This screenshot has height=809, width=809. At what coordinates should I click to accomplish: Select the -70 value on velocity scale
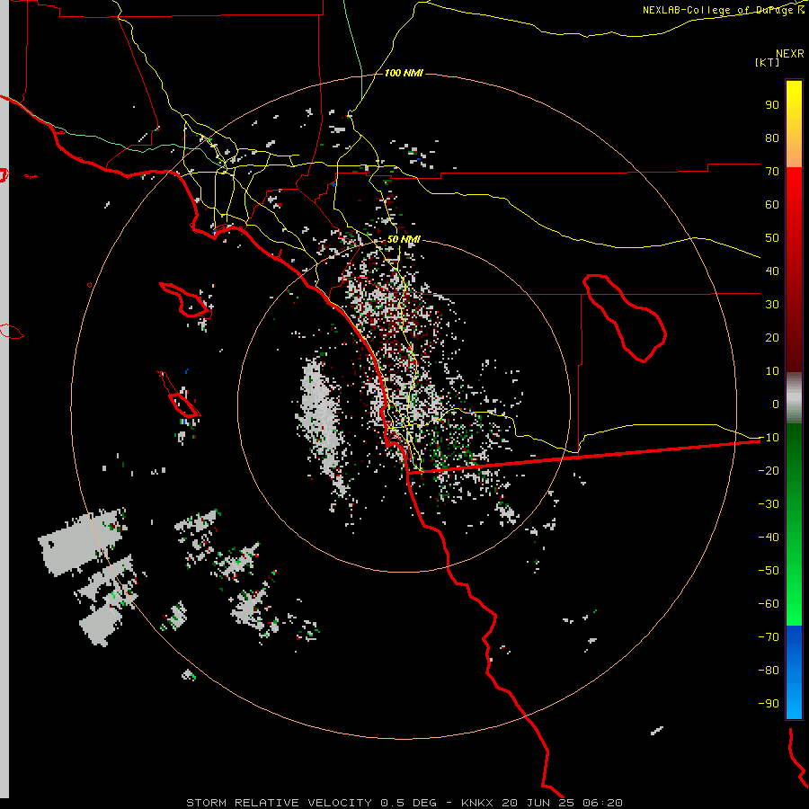[x=769, y=637]
